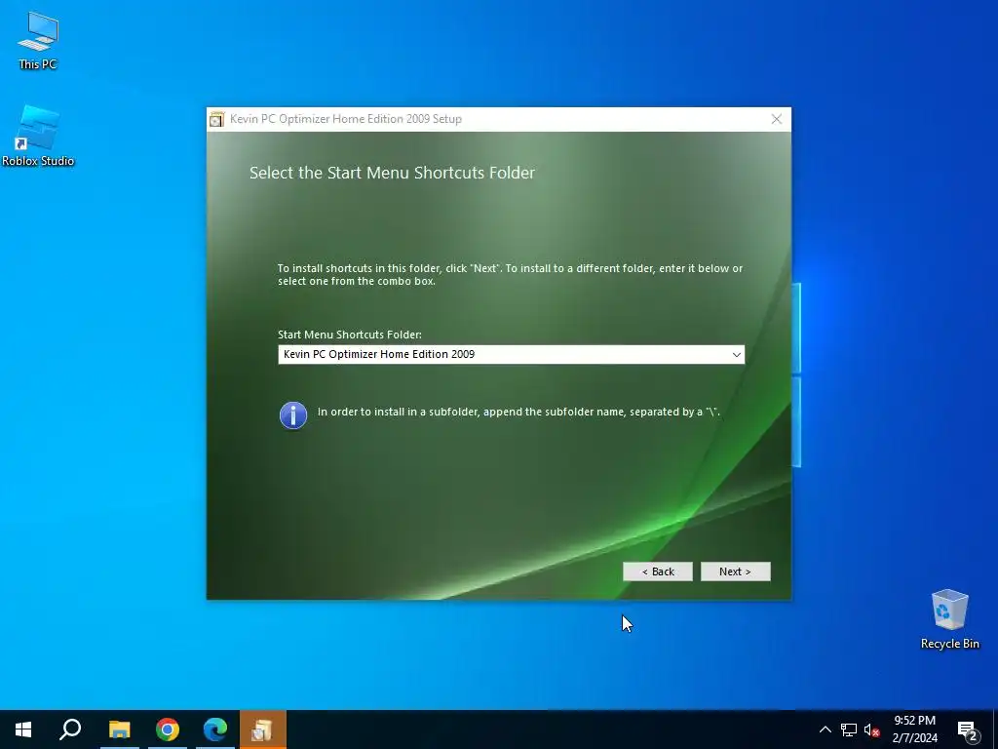Image resolution: width=998 pixels, height=749 pixels.
Task: Click the 'Start Menu Shortcuts Folder:' label
Action: click(350, 335)
